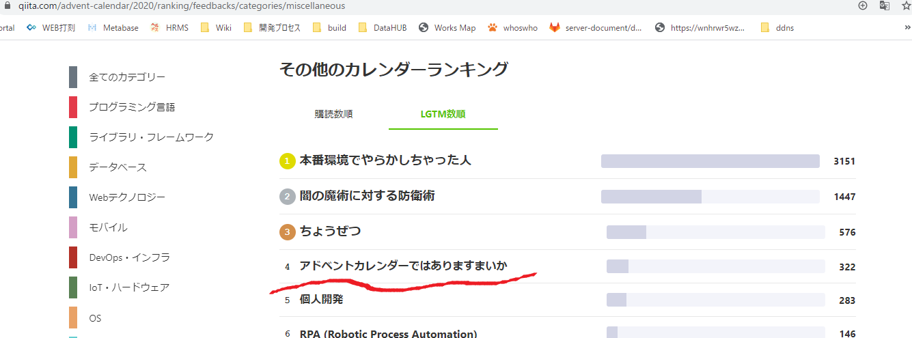Open the server-document GitLab bookmark
The height and width of the screenshot is (338, 912).
point(596,28)
